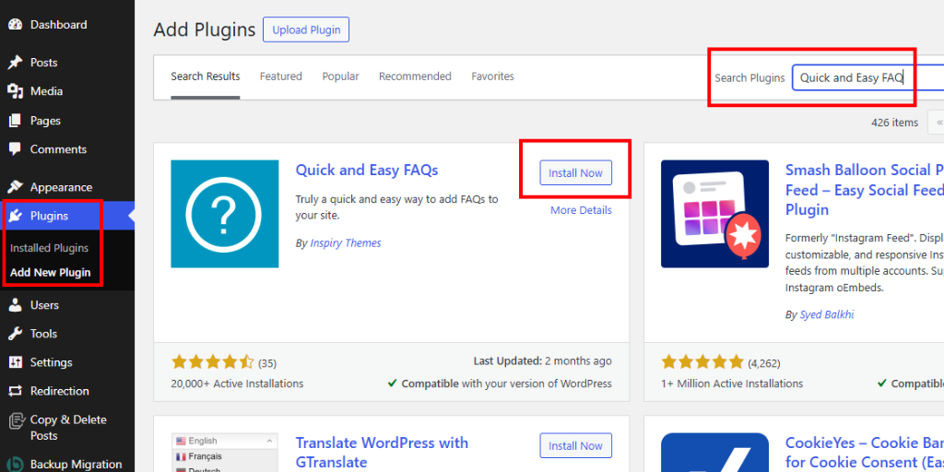The height and width of the screenshot is (472, 944).
Task: Open the Syed Balkhi author link
Action: point(827,315)
